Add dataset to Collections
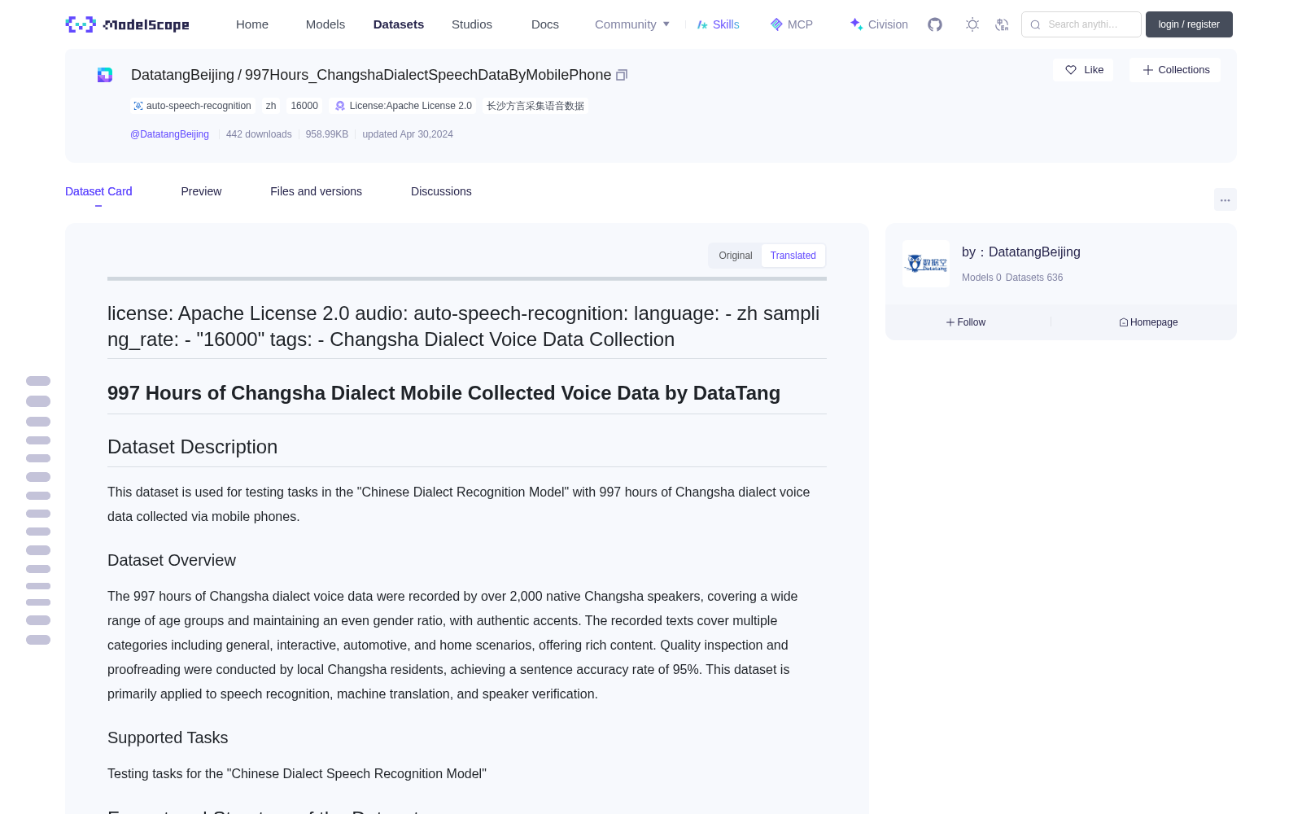1302x814 pixels. [x=1175, y=70]
